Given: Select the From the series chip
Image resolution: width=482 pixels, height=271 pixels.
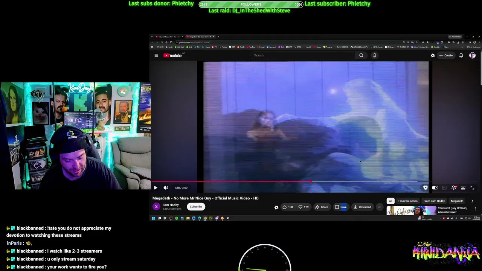Looking at the screenshot, I should coord(408,201).
